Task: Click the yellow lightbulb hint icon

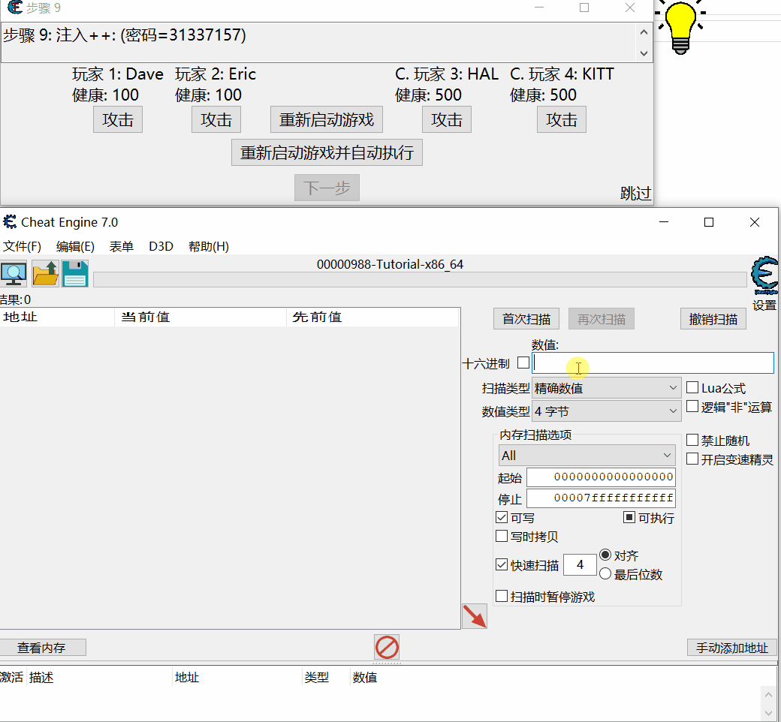Action: [681, 26]
